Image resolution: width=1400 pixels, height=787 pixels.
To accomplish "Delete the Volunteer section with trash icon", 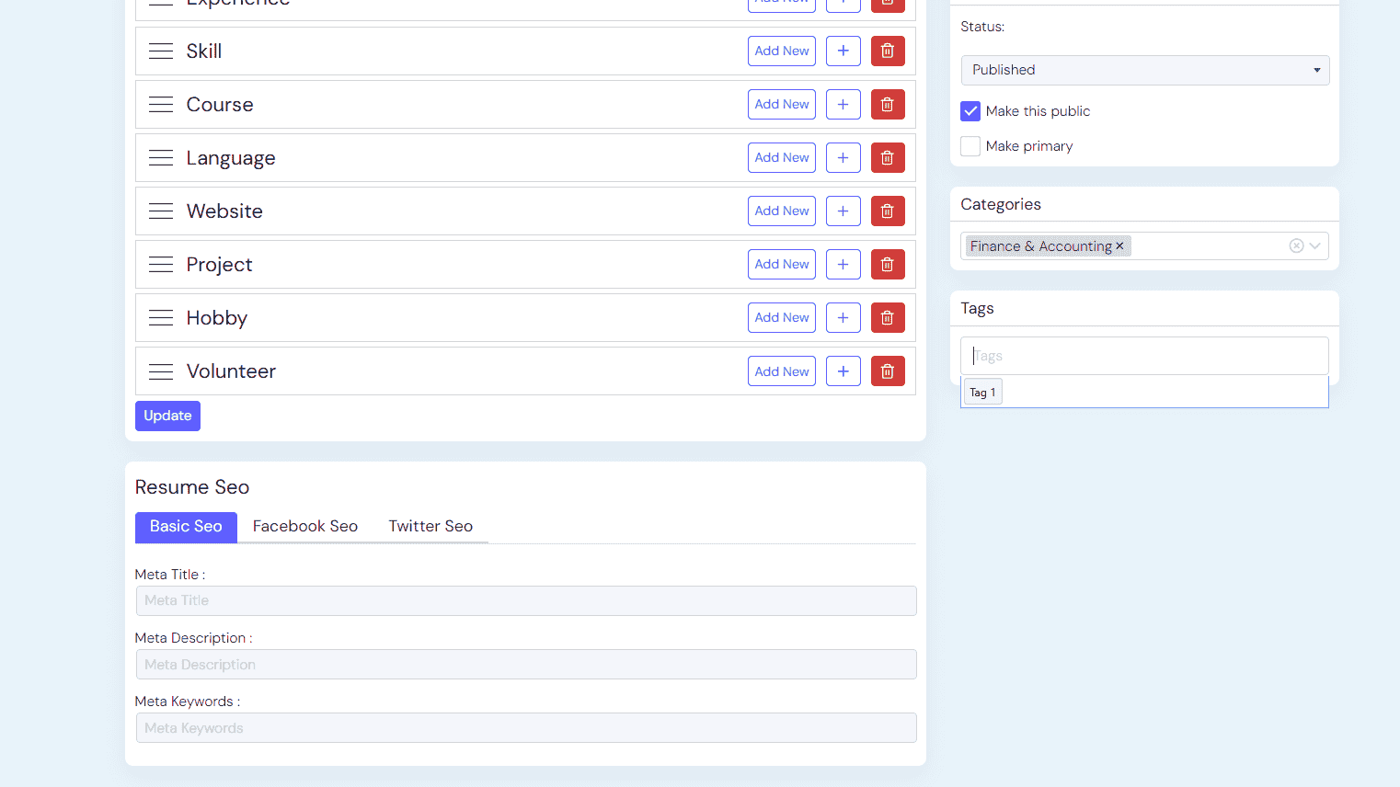I will (887, 371).
